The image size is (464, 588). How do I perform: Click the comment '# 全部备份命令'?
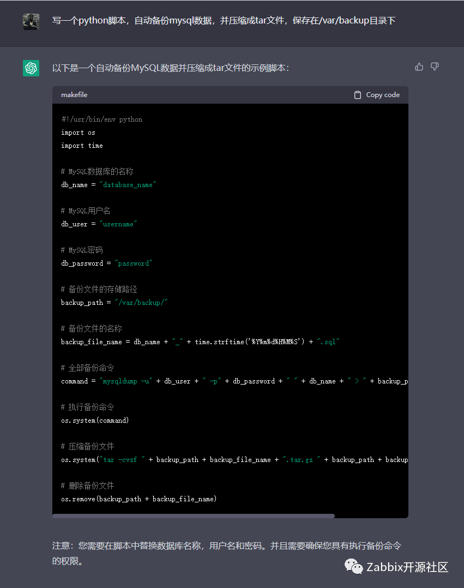88,368
